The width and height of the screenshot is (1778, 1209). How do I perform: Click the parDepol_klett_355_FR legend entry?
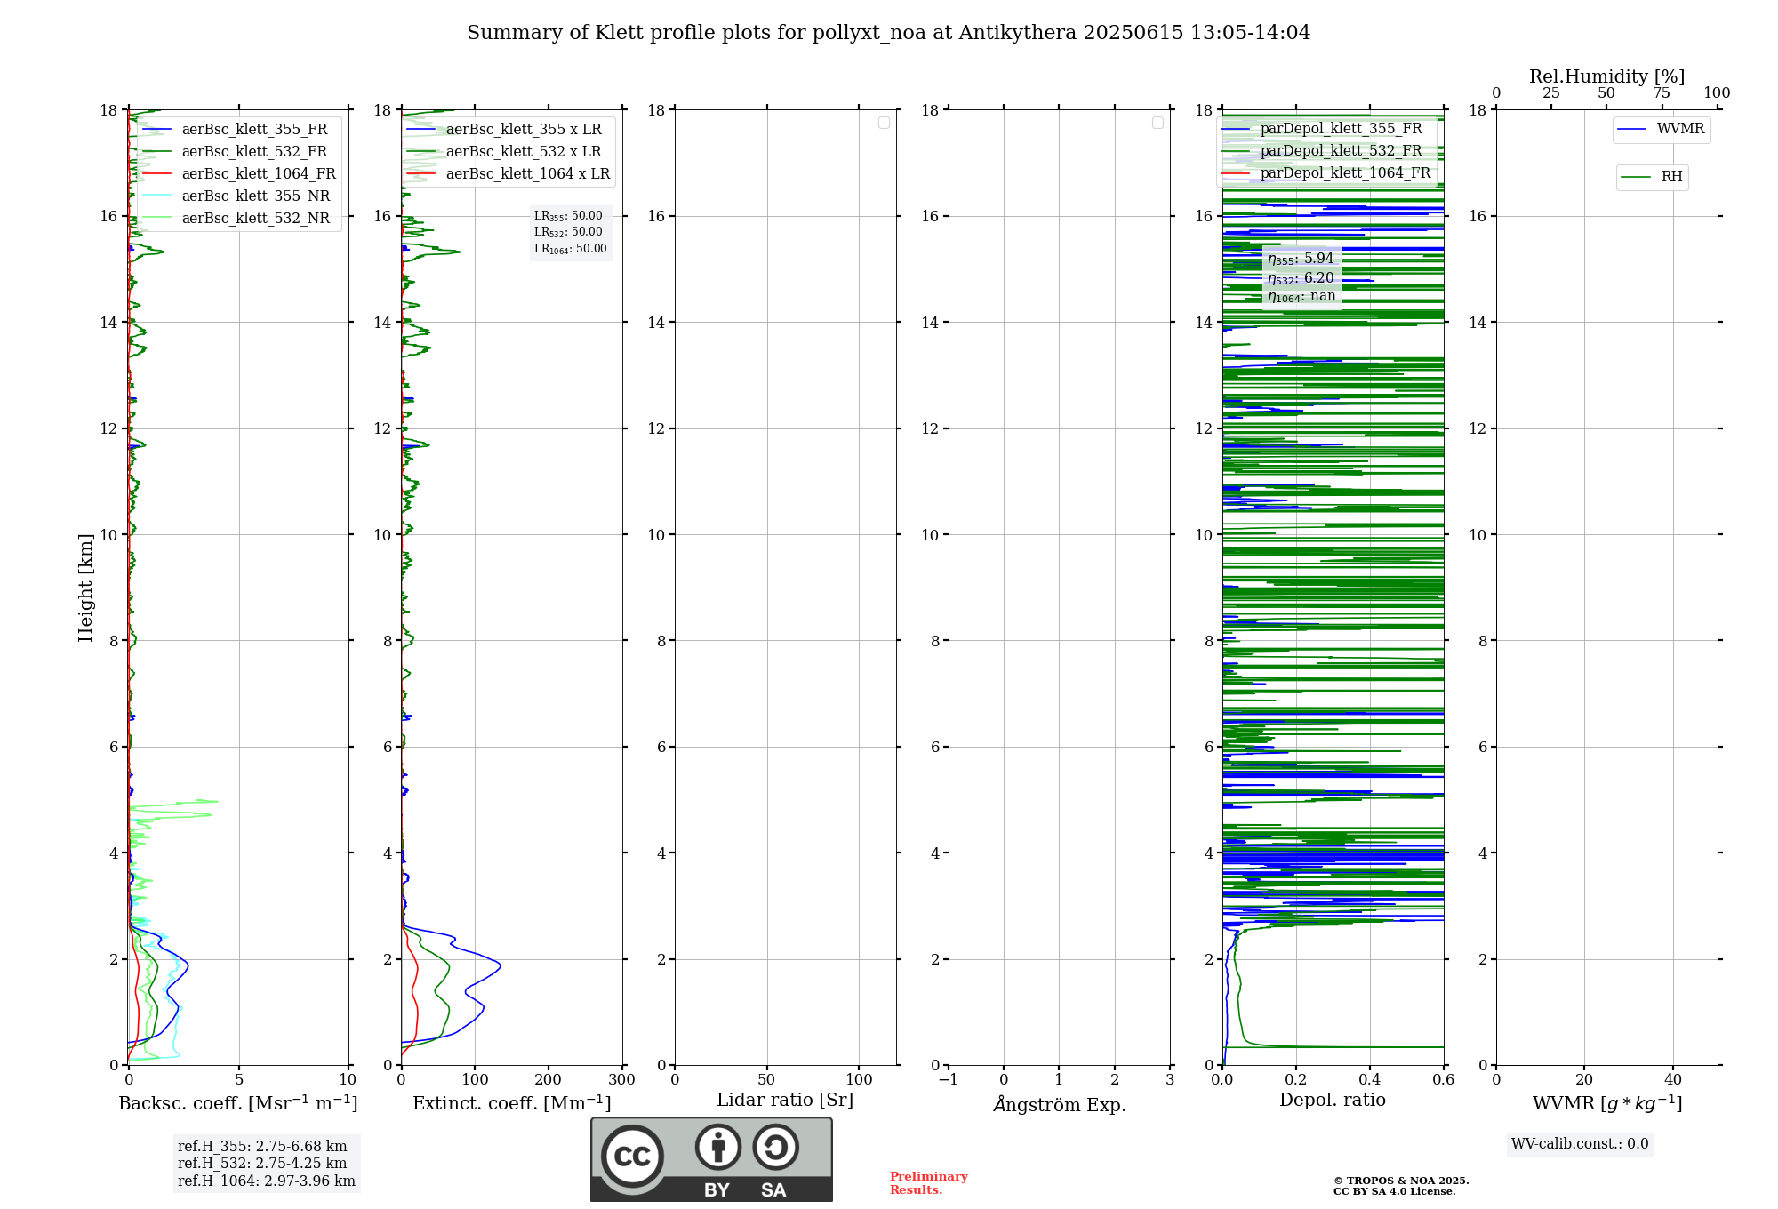pyautogui.click(x=1321, y=129)
